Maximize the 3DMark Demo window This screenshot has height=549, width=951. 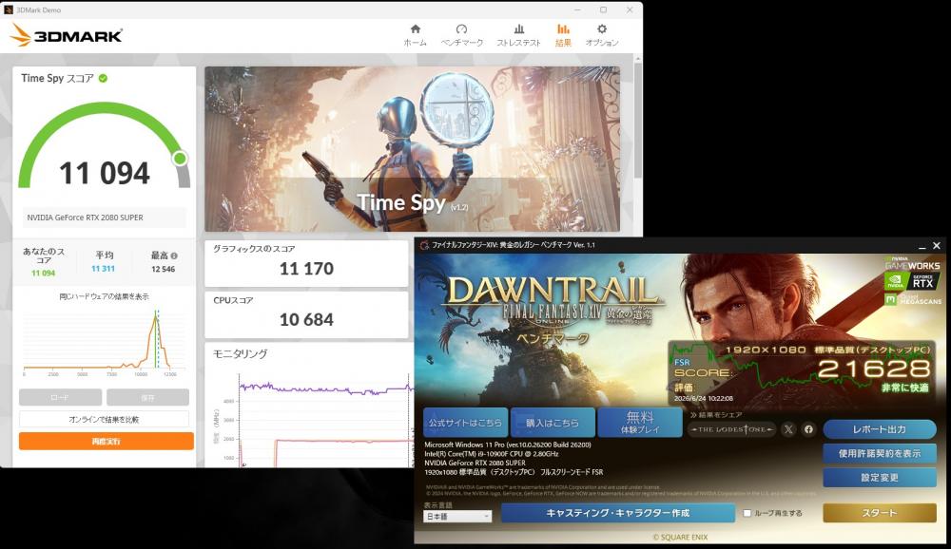pos(604,9)
